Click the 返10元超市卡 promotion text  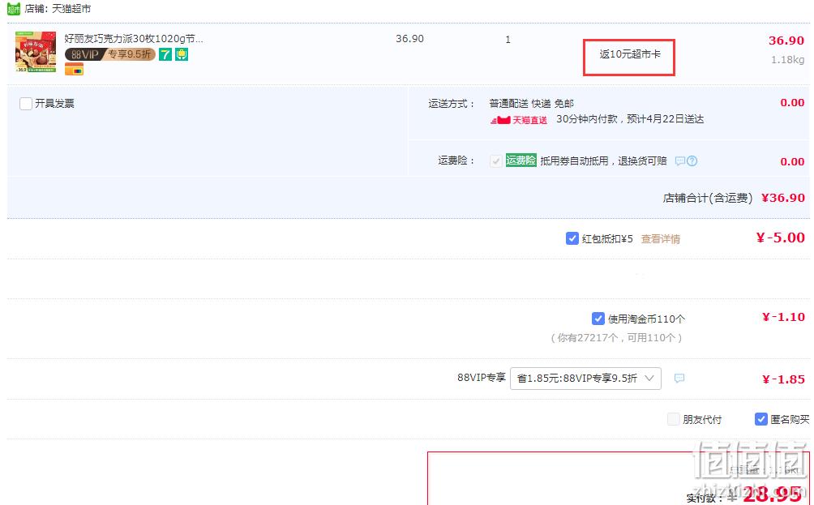(630, 54)
